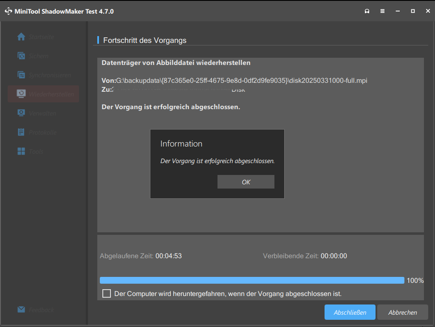
Task: Click dialog message Der Vorgang ist erfolgreich abgeschlossen
Action: coord(217,161)
